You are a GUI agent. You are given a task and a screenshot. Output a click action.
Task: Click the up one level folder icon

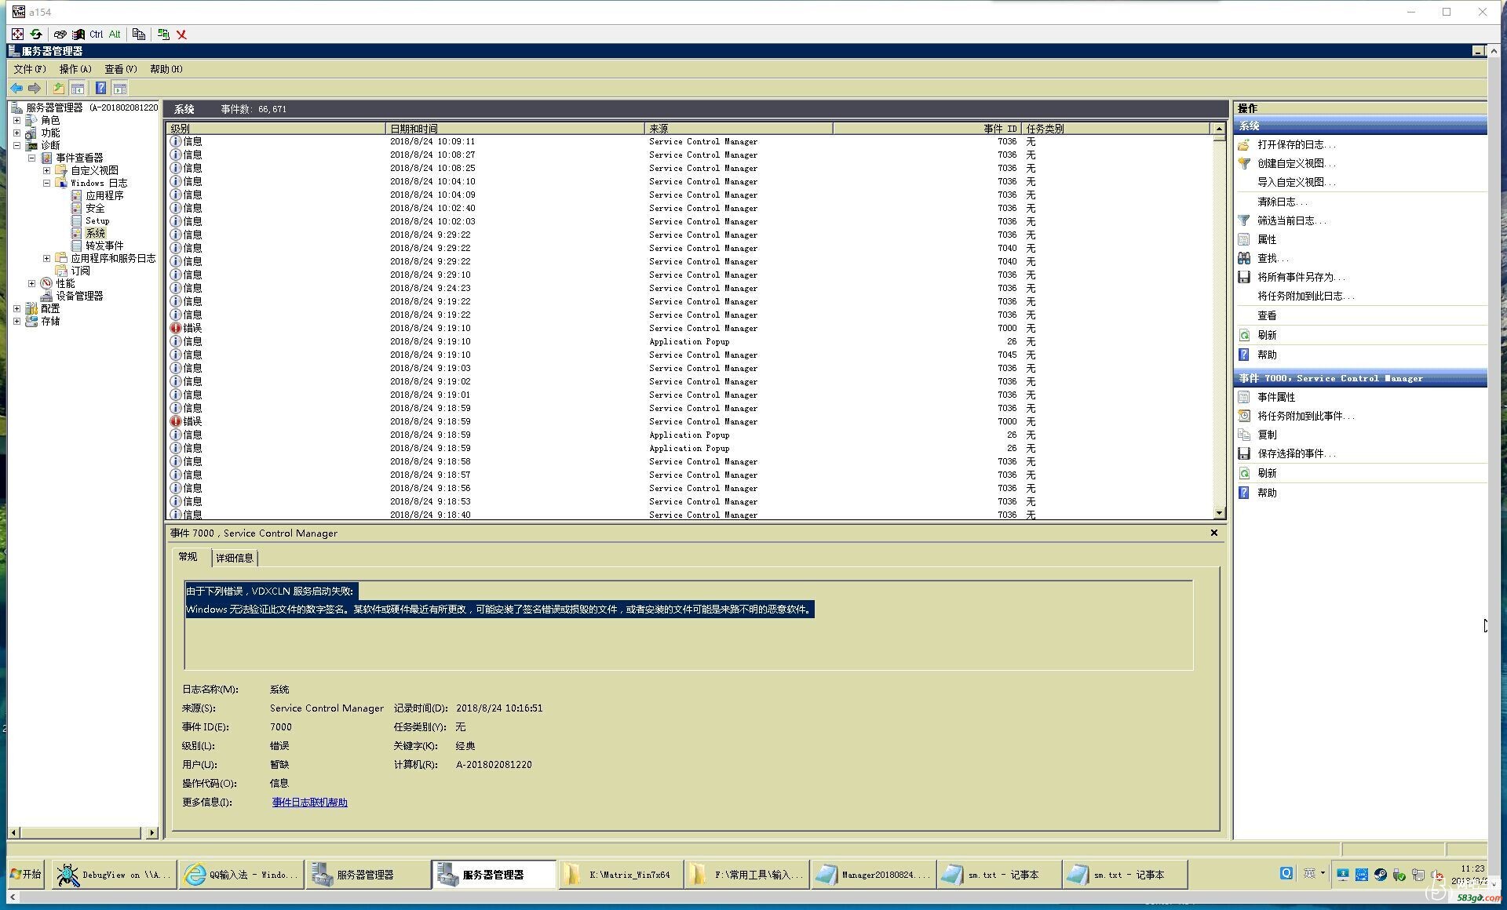click(x=58, y=88)
